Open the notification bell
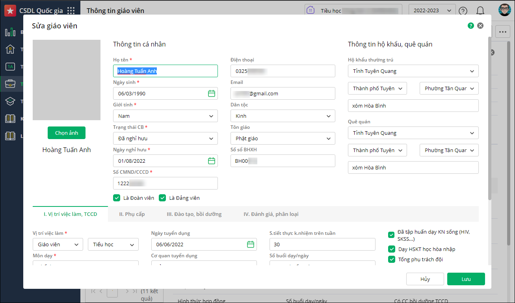The height and width of the screenshot is (303, 515). click(x=480, y=11)
